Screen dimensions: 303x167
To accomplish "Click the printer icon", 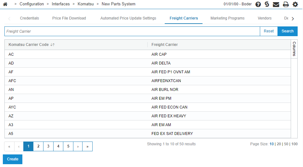I will coord(286,4).
